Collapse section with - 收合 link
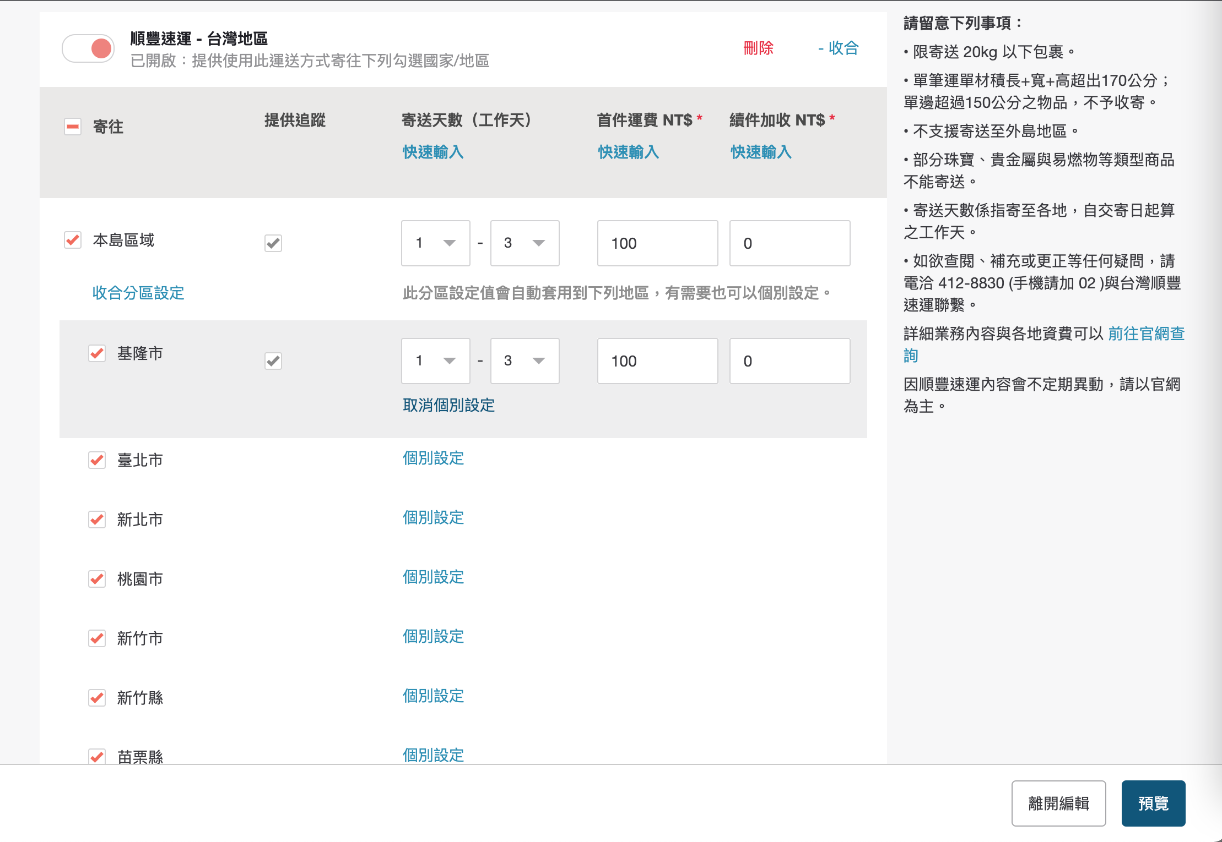 [x=838, y=48]
